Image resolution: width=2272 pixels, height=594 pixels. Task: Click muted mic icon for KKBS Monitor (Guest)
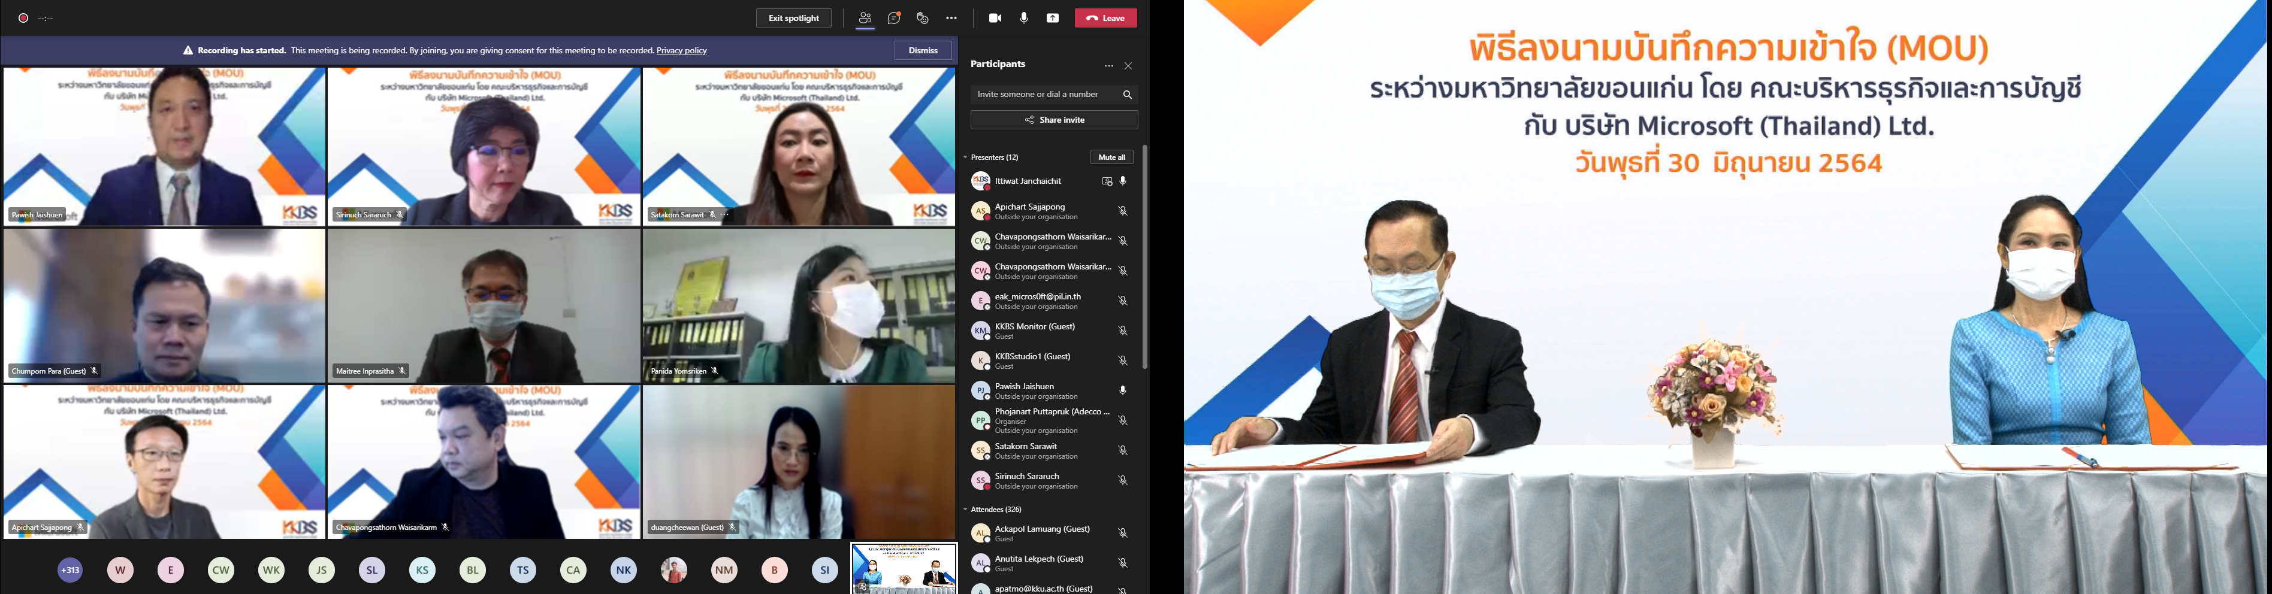pos(1123,331)
